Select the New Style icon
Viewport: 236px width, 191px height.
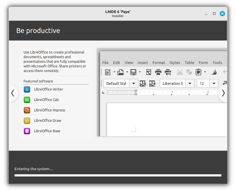153,83
